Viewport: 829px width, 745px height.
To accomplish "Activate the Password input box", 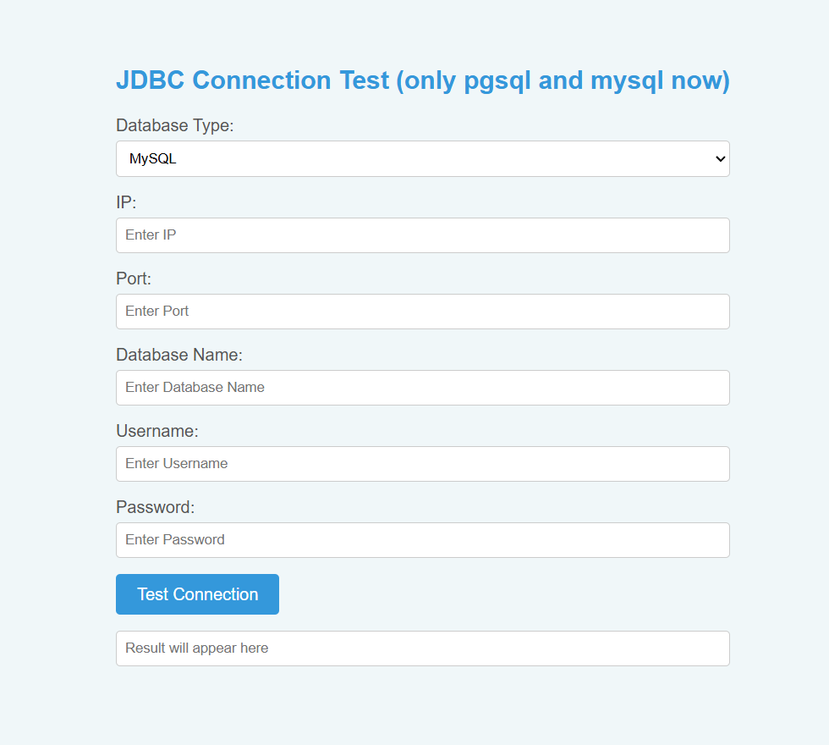I will coord(422,540).
